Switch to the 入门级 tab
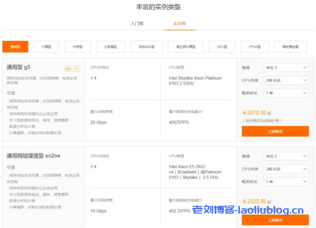This screenshot has height=228, width=316. 137,23
